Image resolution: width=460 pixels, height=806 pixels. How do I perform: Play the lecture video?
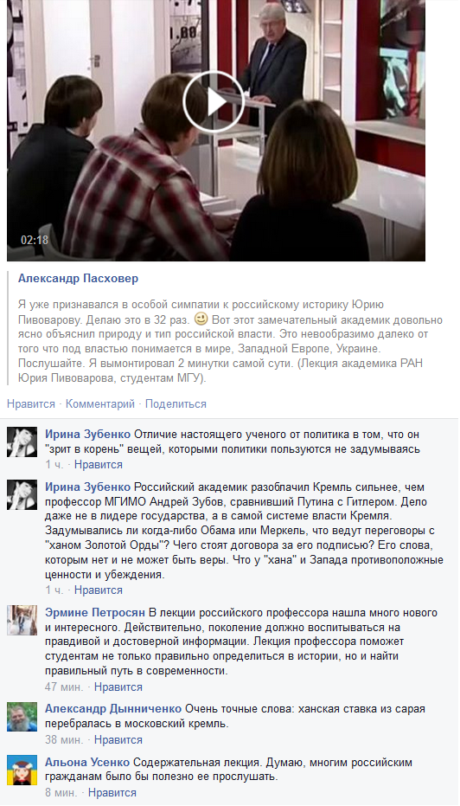click(213, 102)
